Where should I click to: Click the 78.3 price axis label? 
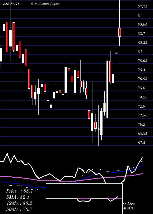click(141, 70)
